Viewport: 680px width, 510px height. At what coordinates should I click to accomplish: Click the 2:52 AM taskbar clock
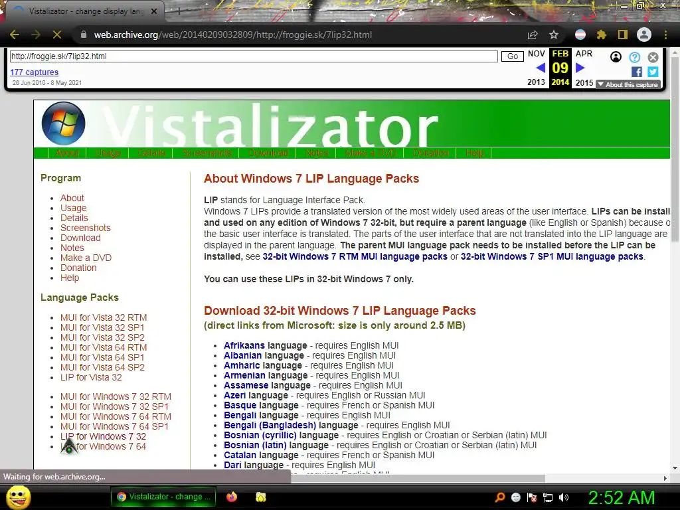621,497
